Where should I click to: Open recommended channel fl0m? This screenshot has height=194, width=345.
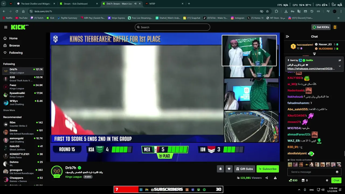coord(23,124)
